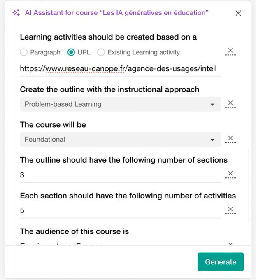The width and height of the screenshot is (256, 280).
Task: Click the AI Assistant sparkle icon
Action: point(16,13)
